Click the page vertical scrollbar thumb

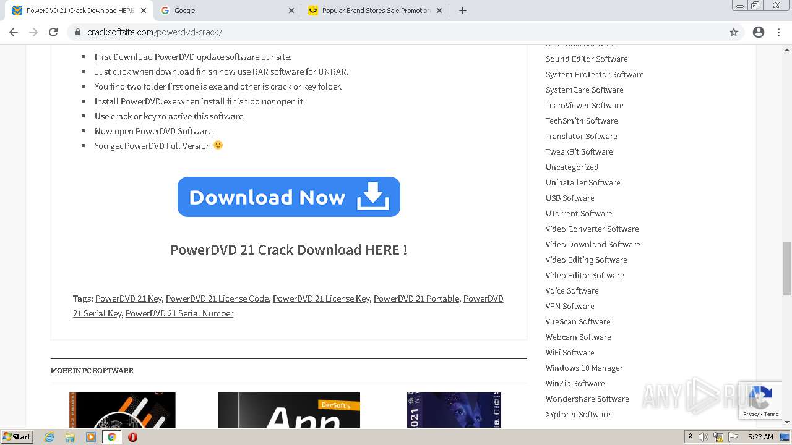(786, 269)
